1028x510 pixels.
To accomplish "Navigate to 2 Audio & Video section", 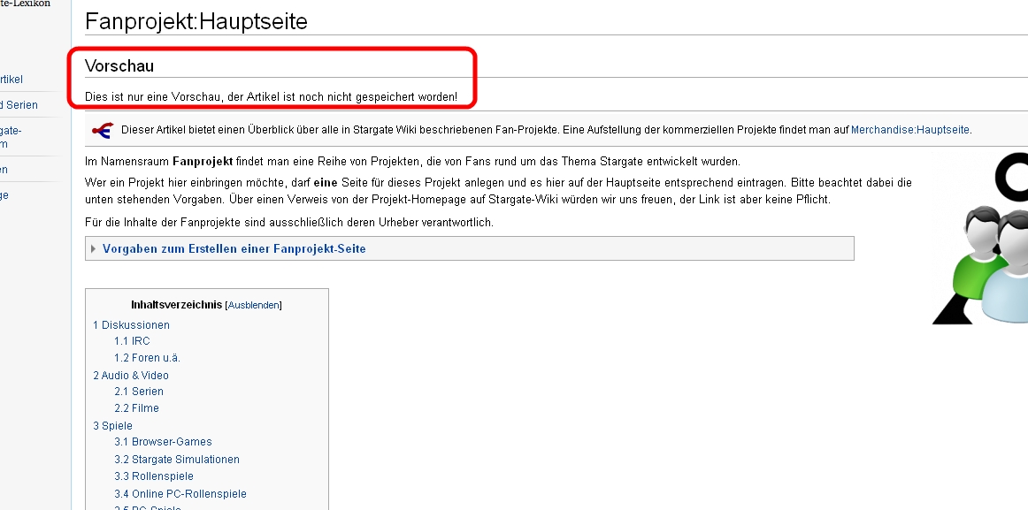I will point(131,376).
